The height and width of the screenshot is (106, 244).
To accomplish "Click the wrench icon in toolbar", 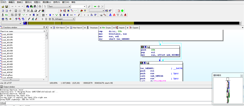I will click(x=39, y=11).
